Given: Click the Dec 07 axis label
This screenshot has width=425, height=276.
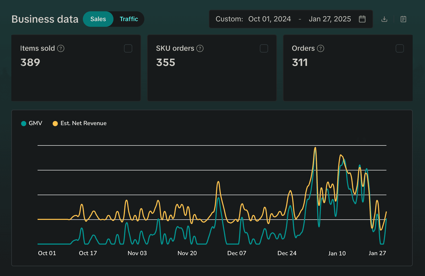Looking at the screenshot, I should point(237,253).
